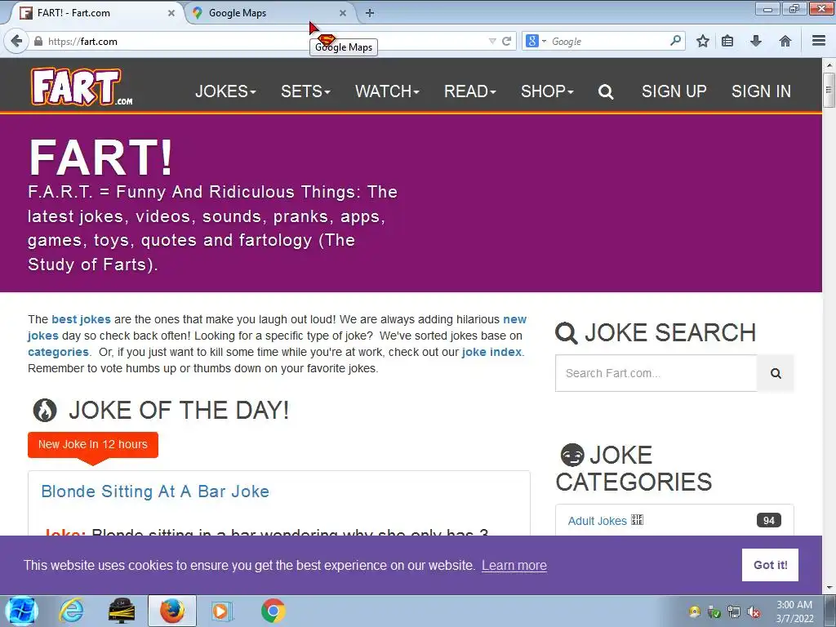Click the magnifier in browser search box

(x=675, y=41)
